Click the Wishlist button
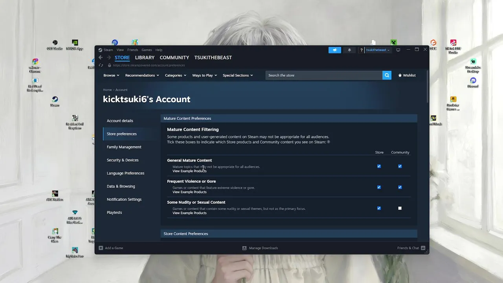 [x=407, y=75]
